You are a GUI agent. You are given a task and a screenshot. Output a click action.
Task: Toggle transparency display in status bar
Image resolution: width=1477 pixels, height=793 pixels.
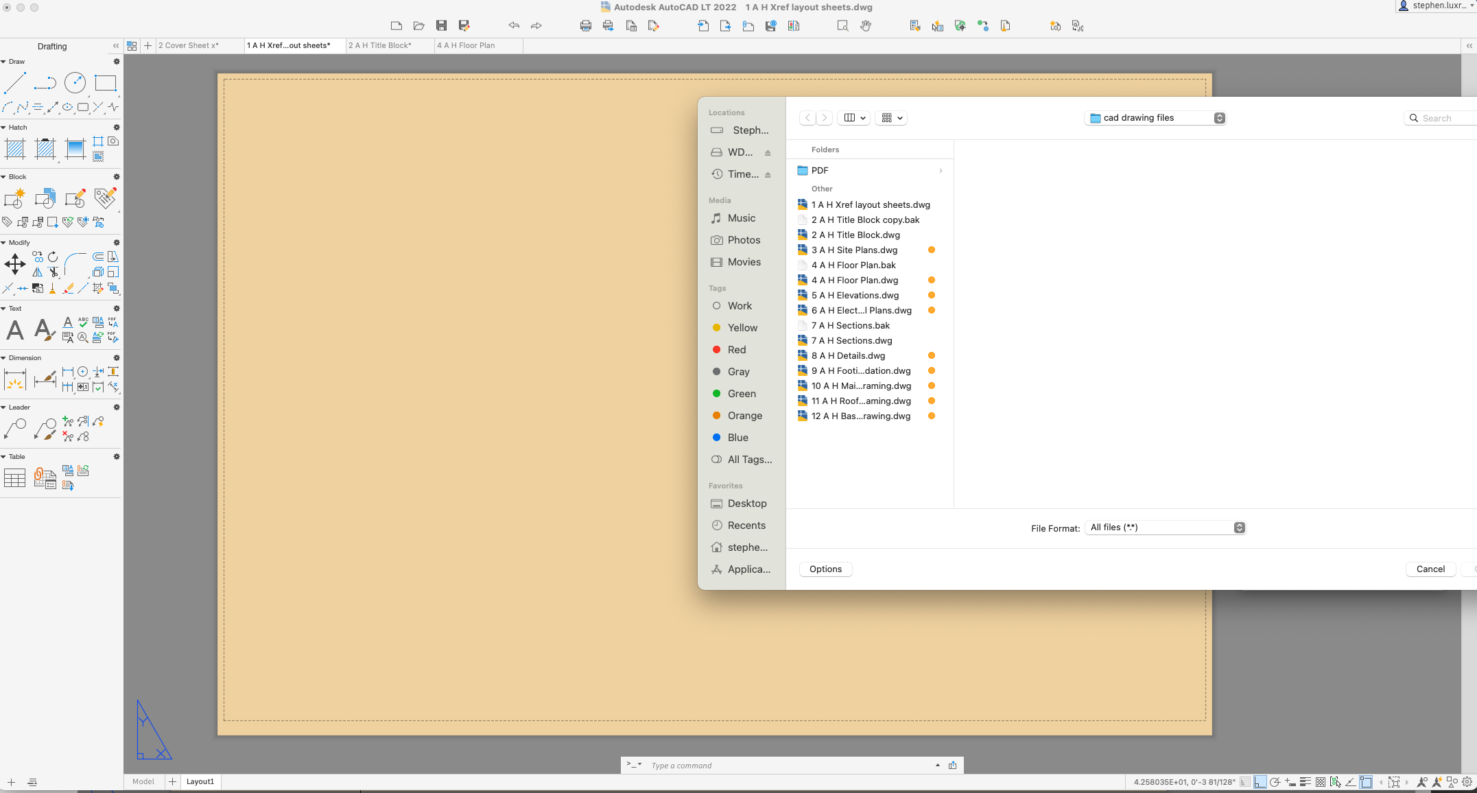(1320, 782)
